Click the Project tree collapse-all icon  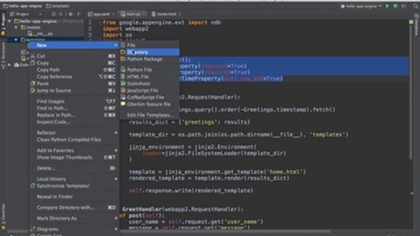pos(61,14)
